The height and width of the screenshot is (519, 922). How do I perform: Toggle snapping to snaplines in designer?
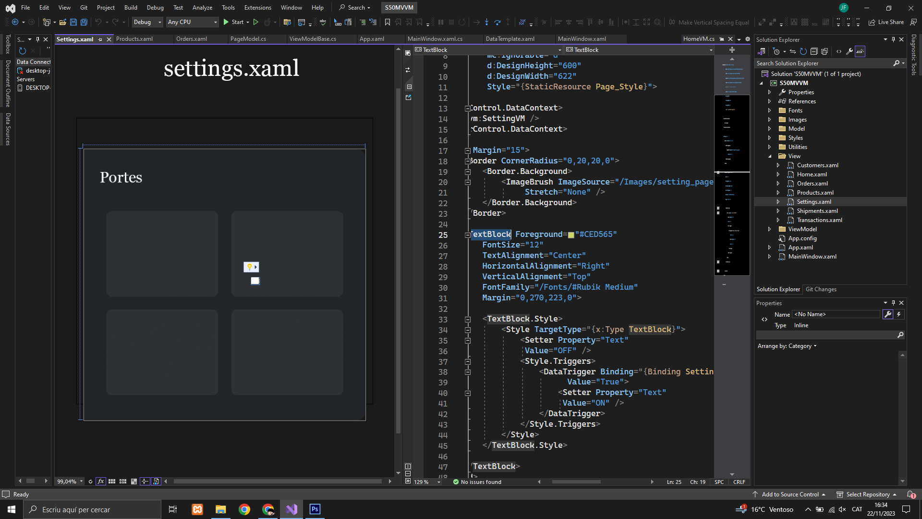tap(145, 481)
